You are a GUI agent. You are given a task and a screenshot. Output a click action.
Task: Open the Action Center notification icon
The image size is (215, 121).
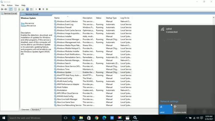(202, 118)
